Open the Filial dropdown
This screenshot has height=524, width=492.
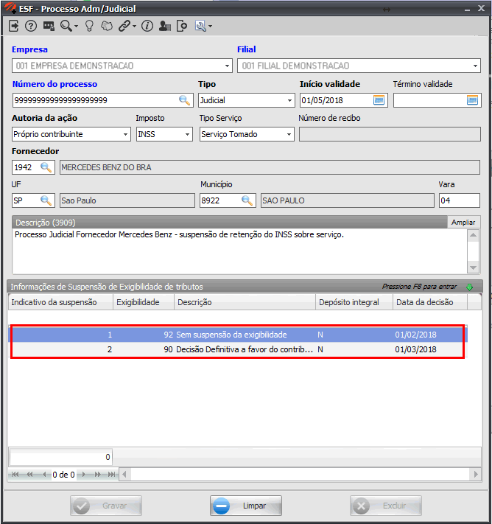coord(475,66)
